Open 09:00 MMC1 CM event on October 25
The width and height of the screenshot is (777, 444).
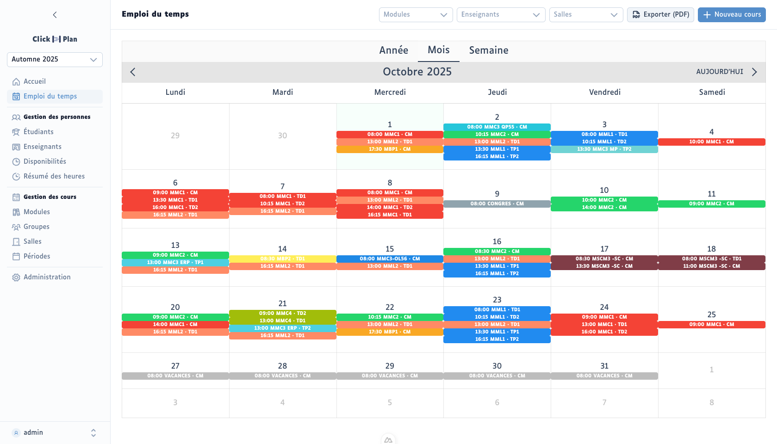click(712, 325)
